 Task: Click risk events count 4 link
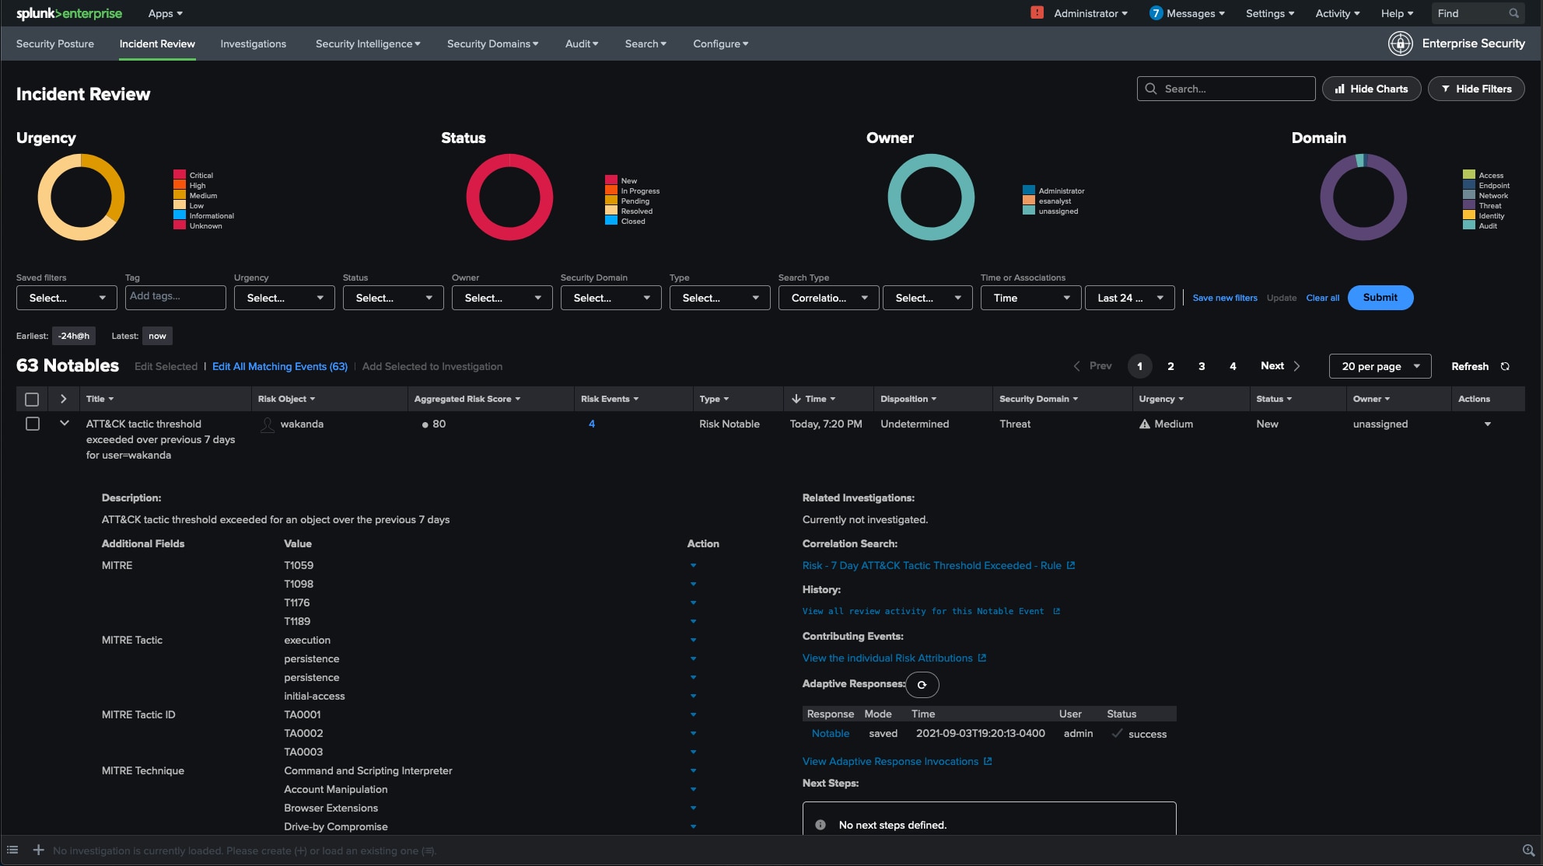point(592,424)
